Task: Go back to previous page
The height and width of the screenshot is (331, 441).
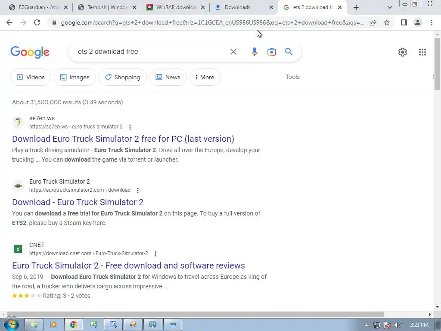Action: (9, 22)
